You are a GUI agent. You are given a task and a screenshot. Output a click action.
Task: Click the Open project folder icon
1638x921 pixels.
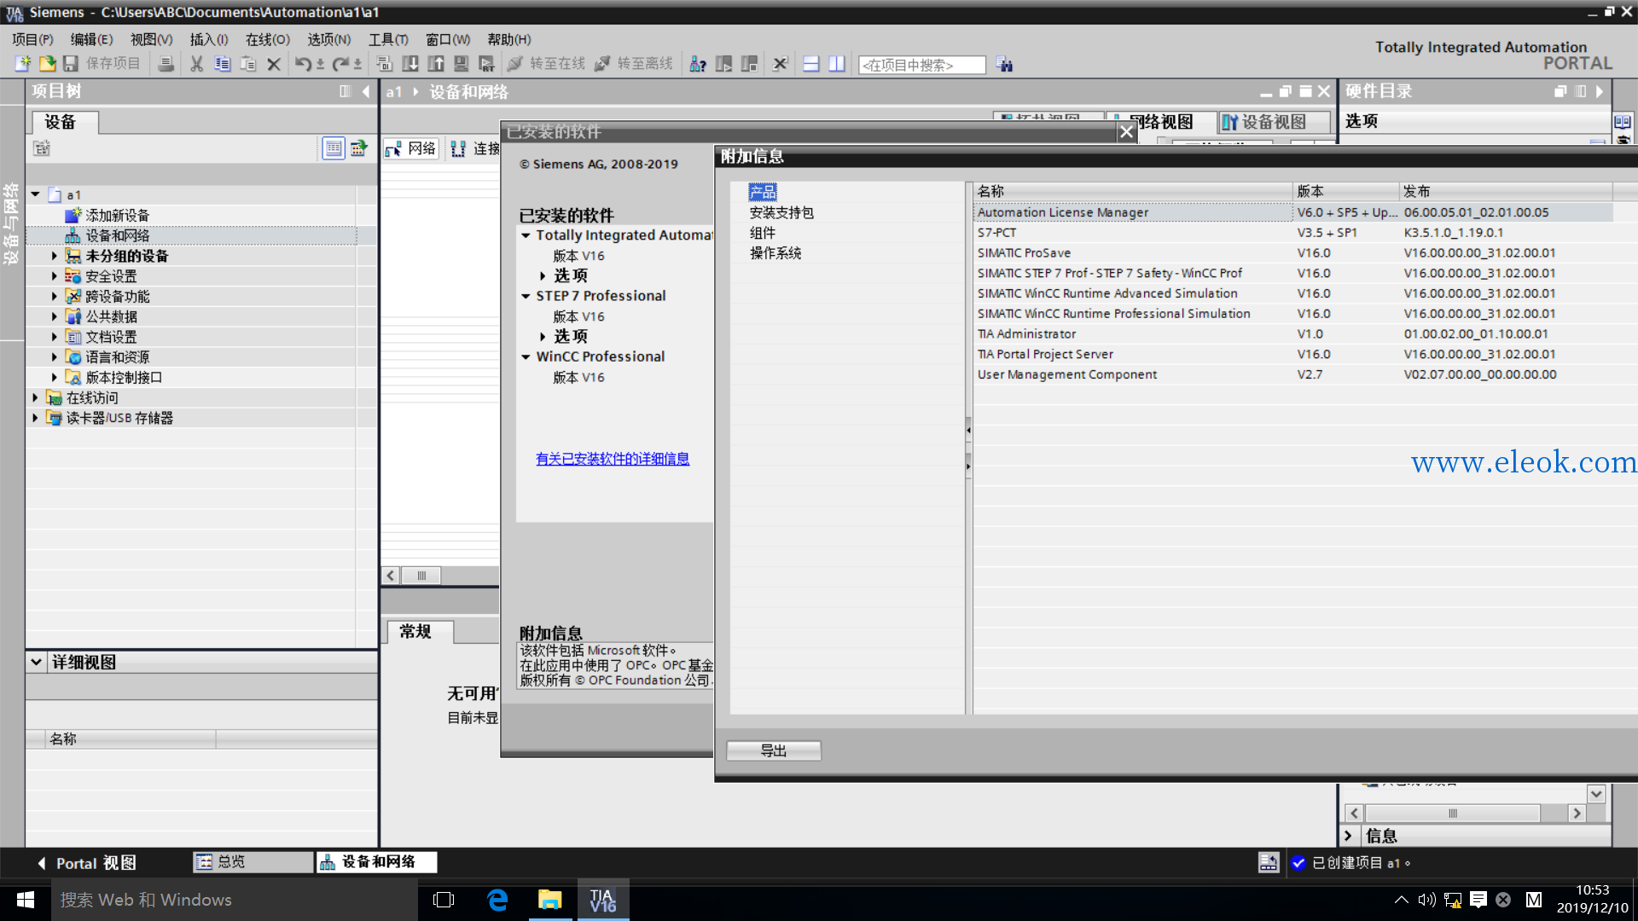[47, 64]
